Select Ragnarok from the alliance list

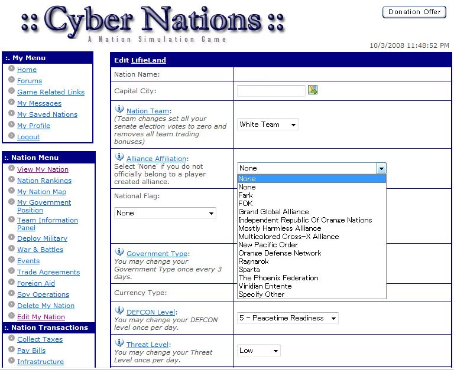pyautogui.click(x=312, y=261)
